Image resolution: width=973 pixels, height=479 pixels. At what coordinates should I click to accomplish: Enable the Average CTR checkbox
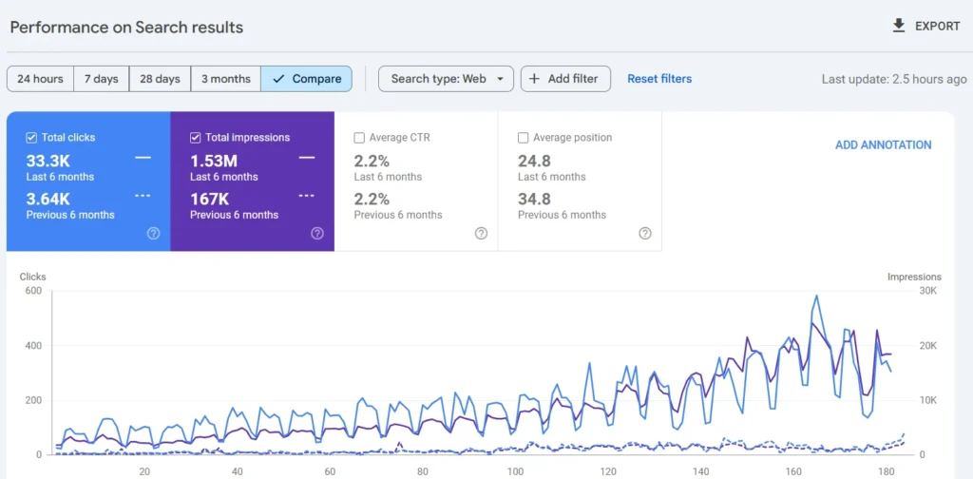[x=359, y=138]
